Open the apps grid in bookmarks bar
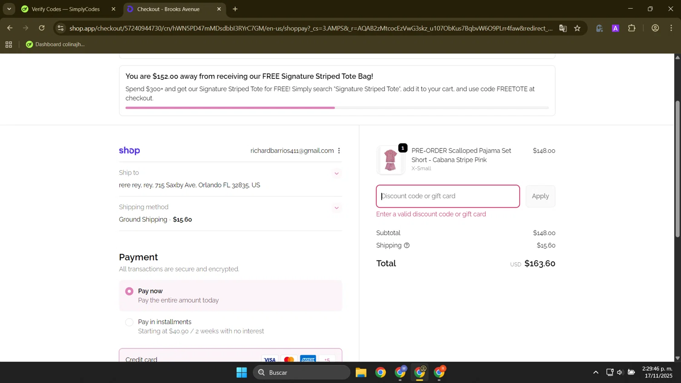This screenshot has height=383, width=681. [x=9, y=44]
